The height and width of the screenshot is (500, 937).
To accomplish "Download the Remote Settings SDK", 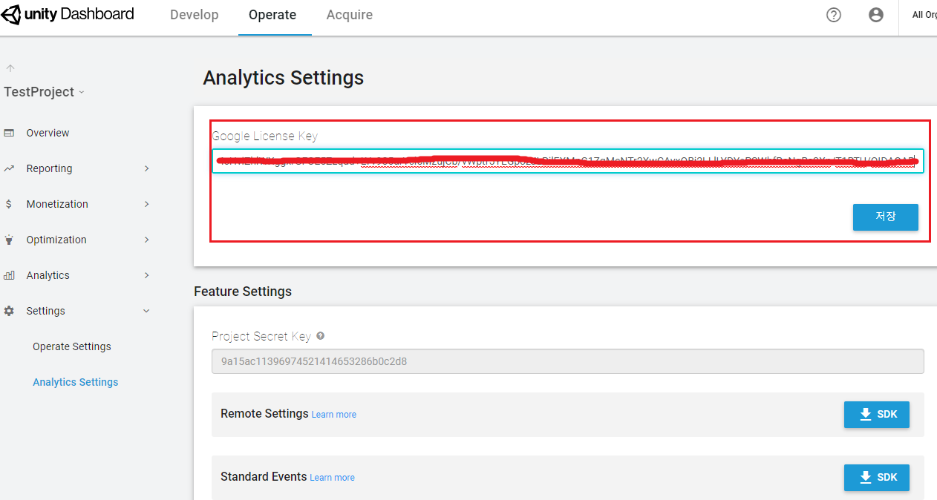I will (877, 414).
